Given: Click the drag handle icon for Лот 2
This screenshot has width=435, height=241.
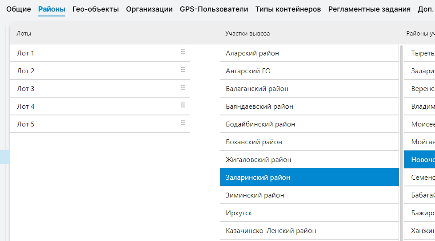Looking at the screenshot, I should 183,70.
